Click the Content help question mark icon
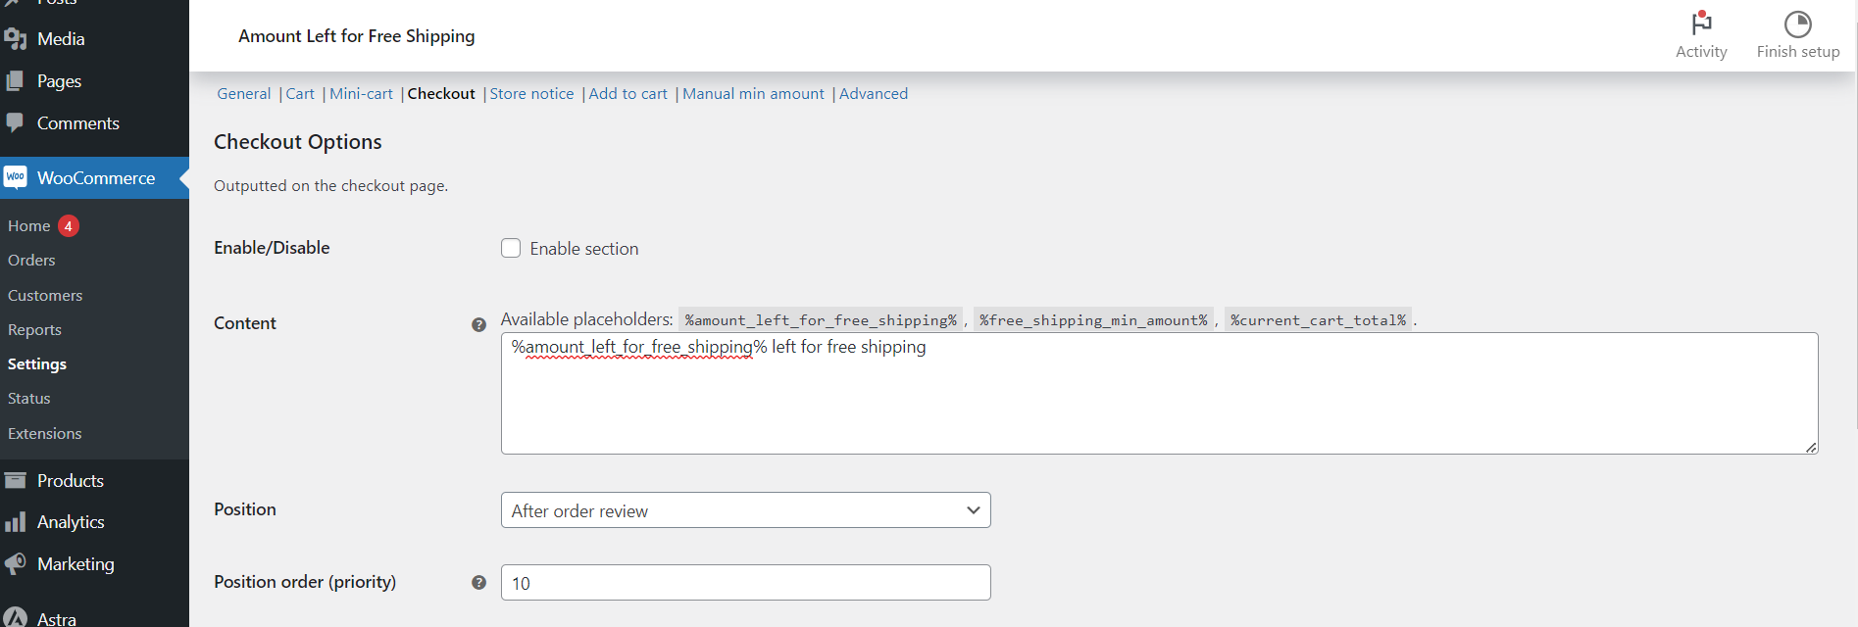 point(478,325)
